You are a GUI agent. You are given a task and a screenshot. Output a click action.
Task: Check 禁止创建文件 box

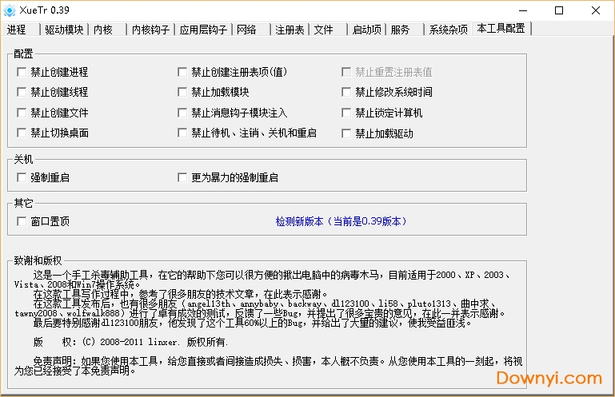(x=22, y=113)
